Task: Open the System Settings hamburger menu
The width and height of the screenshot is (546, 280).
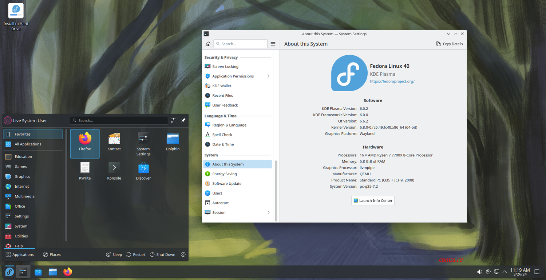Action: tap(273, 44)
